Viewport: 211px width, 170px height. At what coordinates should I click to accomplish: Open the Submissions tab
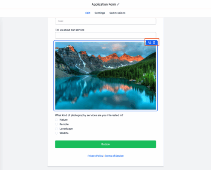(117, 13)
